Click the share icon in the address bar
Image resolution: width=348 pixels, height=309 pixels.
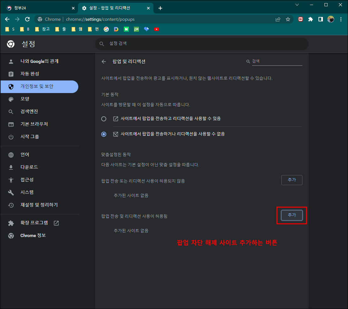click(278, 19)
